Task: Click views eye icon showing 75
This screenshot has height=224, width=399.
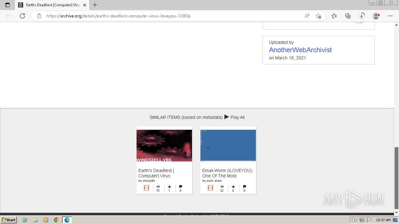Action: tap(158, 187)
